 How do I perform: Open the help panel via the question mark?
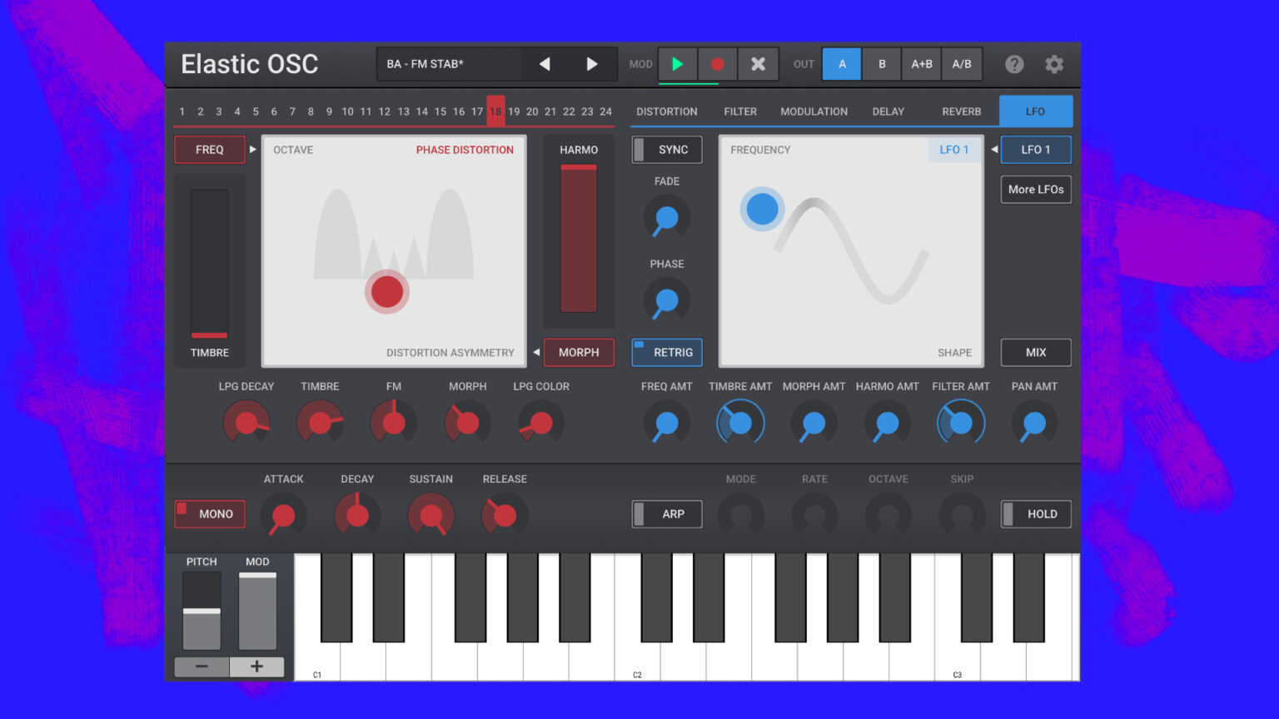tap(1013, 63)
